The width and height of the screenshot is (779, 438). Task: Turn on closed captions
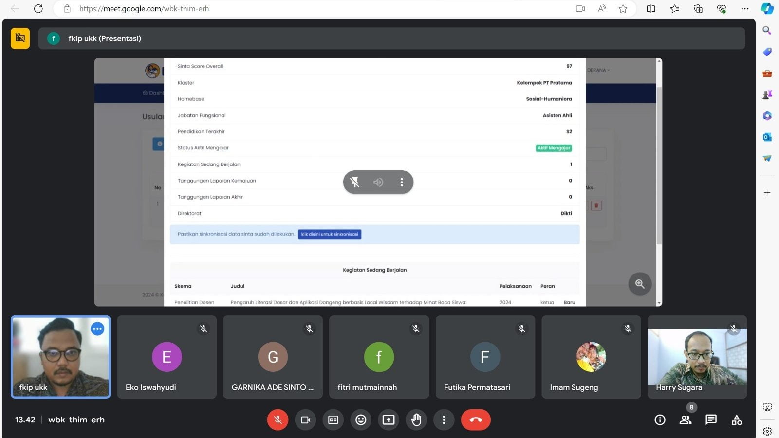(x=333, y=420)
